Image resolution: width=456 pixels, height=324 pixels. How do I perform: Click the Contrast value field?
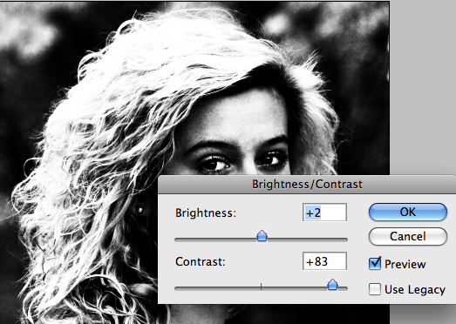pyautogui.click(x=324, y=261)
